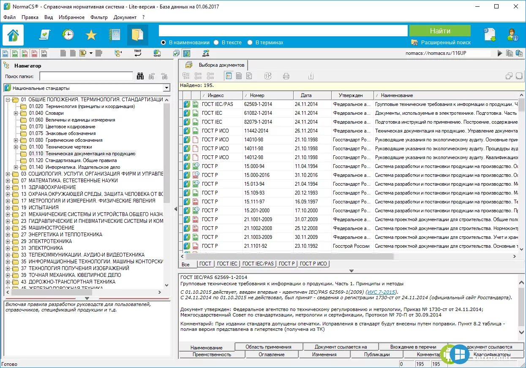Expand the '01.100 Технические чертежи' node
This screenshot has width=526, height=368.
click(x=16, y=147)
